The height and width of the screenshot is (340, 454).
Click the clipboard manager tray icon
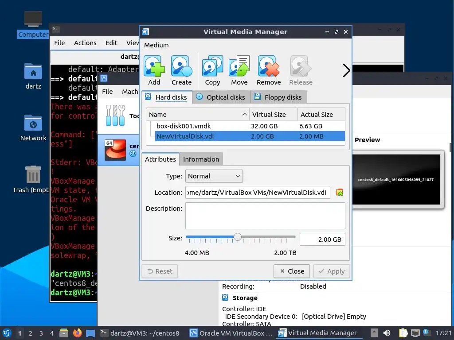(x=403, y=333)
